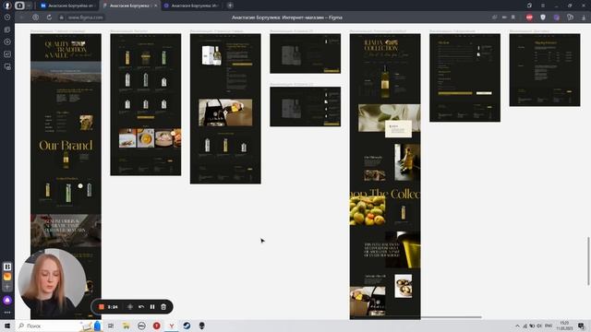Delete the current recording
Screen dimensions: 591x332
point(163,307)
